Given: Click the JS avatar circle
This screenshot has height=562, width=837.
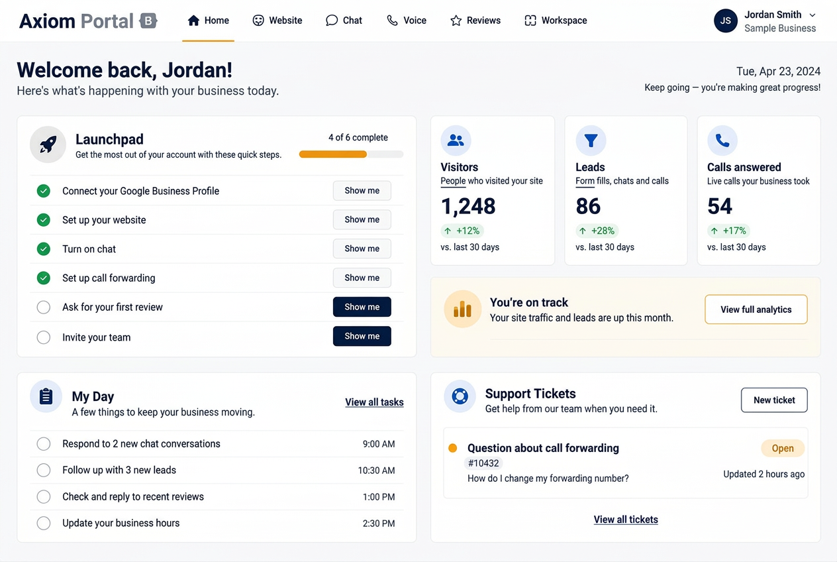Looking at the screenshot, I should 726,21.
